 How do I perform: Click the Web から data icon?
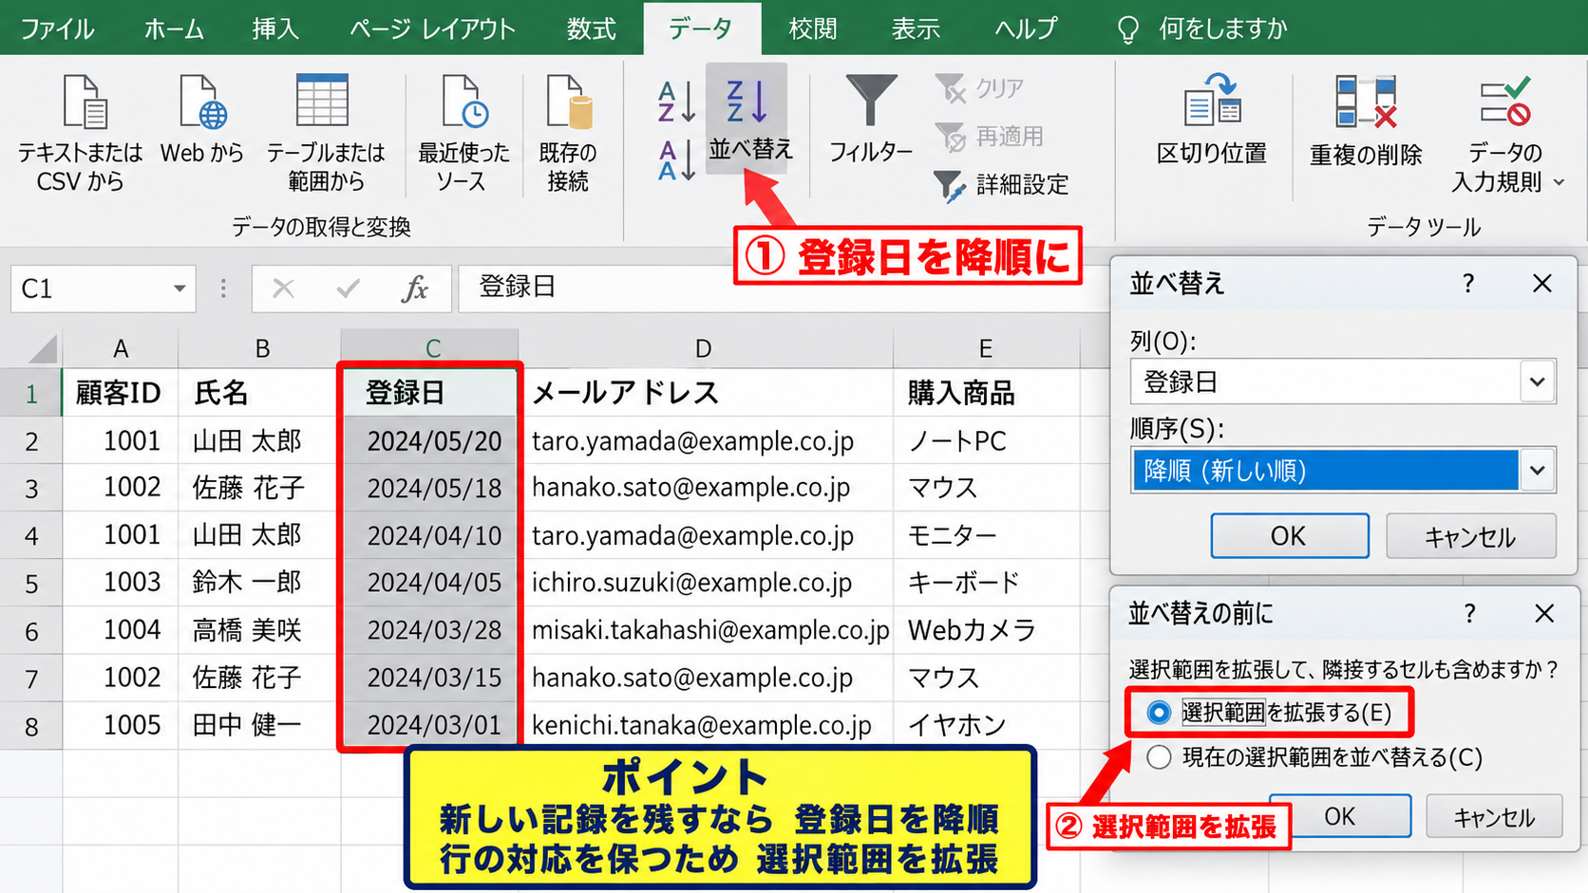(202, 102)
